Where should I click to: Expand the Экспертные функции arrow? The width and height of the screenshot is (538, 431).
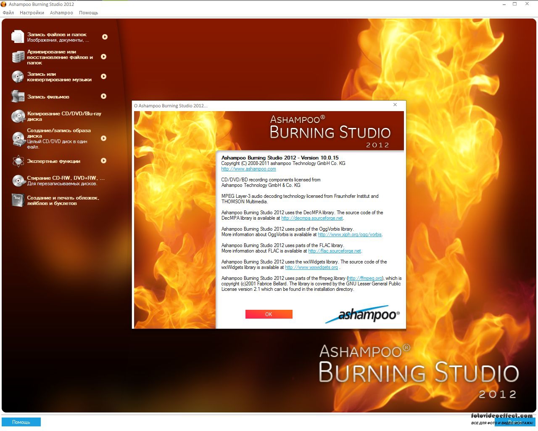click(103, 160)
